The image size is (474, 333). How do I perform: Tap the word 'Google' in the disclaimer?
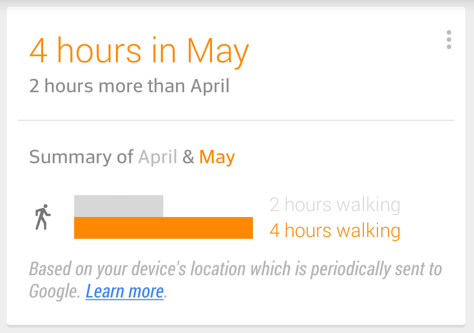pyautogui.click(x=55, y=292)
